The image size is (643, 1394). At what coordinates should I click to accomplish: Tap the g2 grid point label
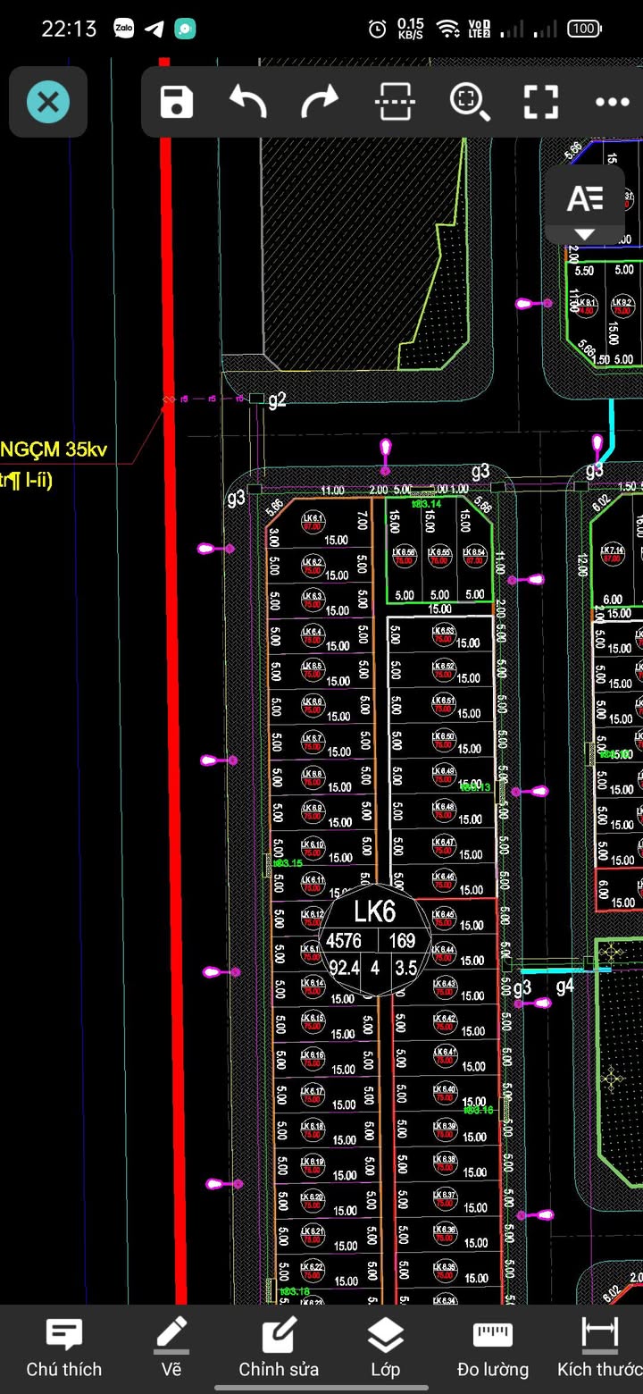(x=277, y=399)
